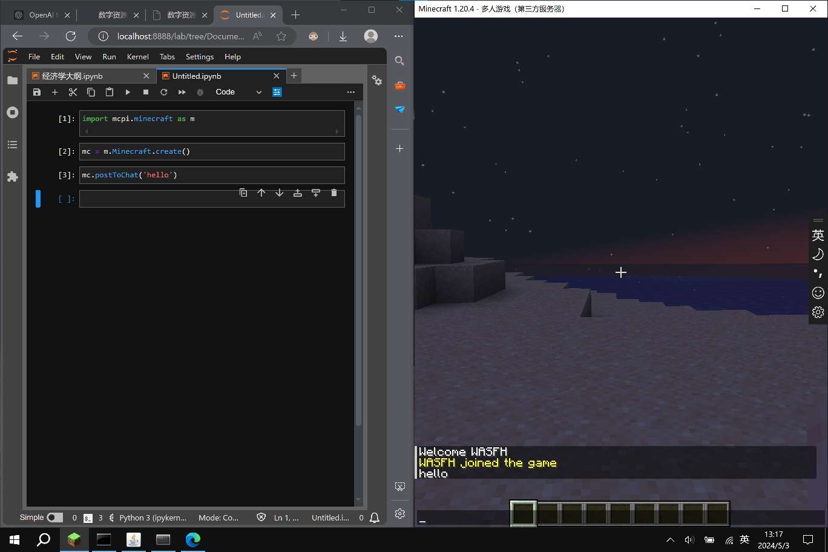The image size is (828, 552).
Task: Open the file browser sidebar panel
Action: coord(13,80)
